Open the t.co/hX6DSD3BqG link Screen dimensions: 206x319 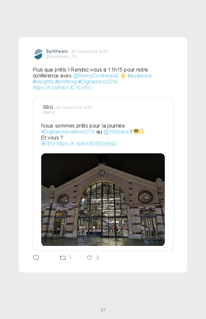[x=86, y=144]
